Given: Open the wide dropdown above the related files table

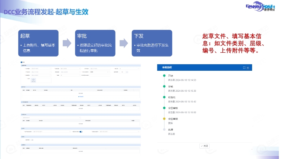Looking at the screenshot, I should click(51, 118).
